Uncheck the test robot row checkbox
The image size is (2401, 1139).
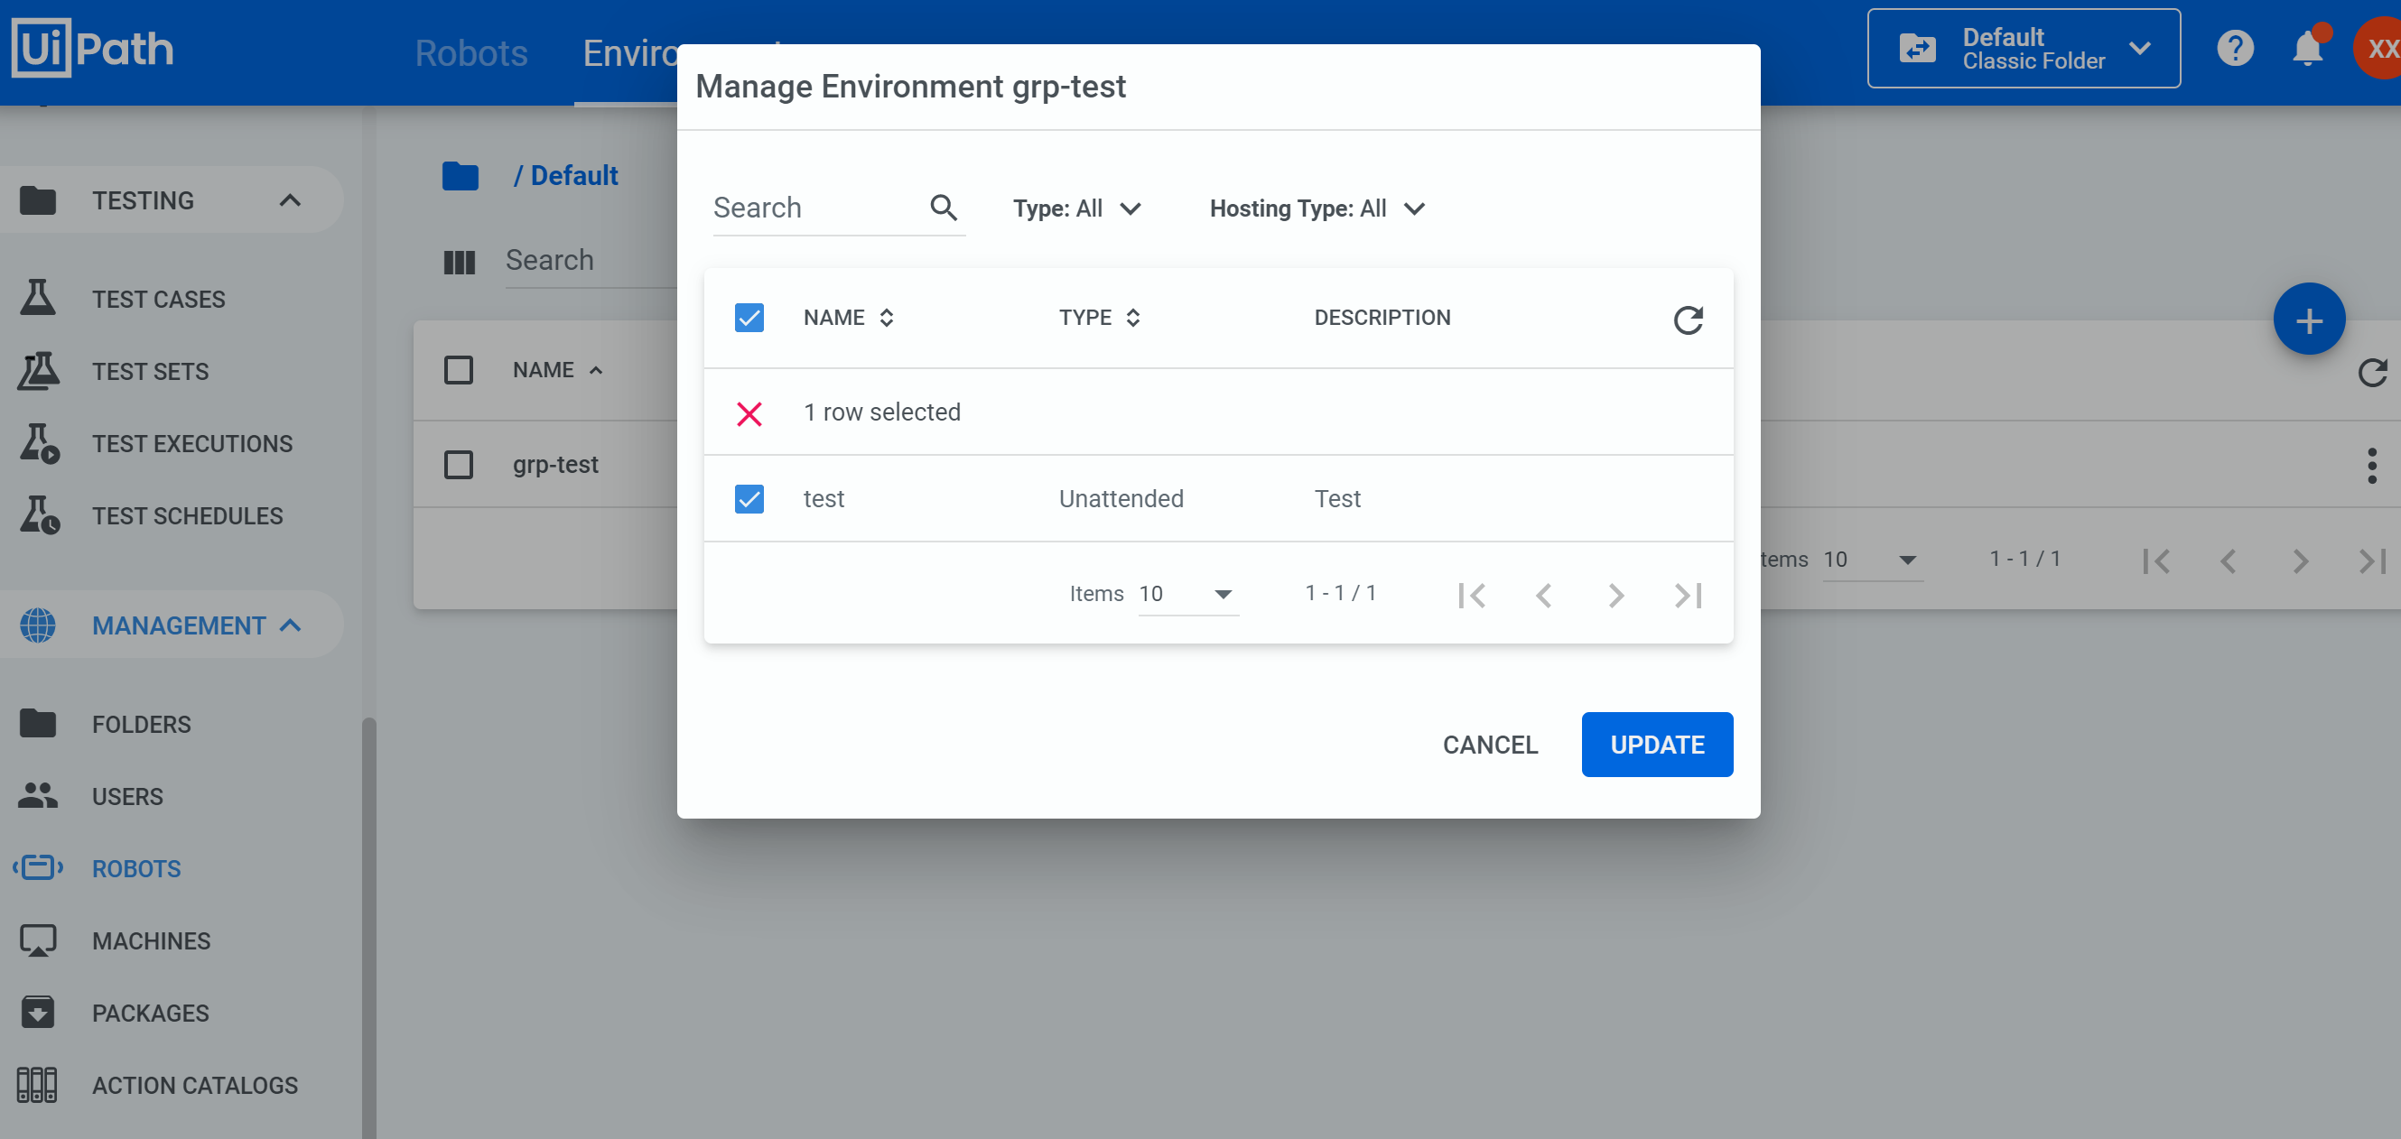(x=749, y=499)
